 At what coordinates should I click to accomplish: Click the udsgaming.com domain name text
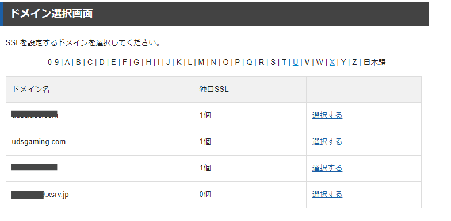[39, 142]
